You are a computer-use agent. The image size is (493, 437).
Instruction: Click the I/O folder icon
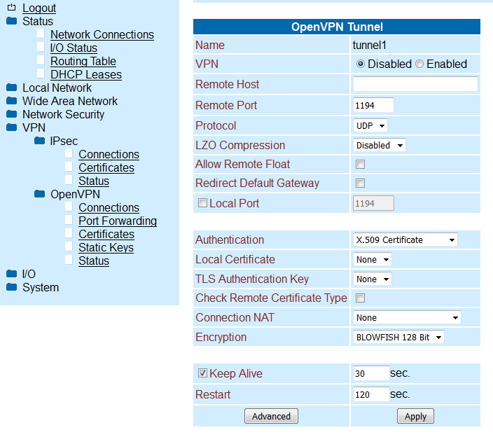[12, 274]
